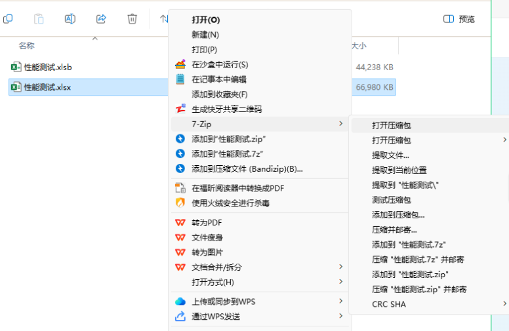Choose 提取文件... in 7-Zip submenu
This screenshot has width=509, height=331.
[430, 155]
